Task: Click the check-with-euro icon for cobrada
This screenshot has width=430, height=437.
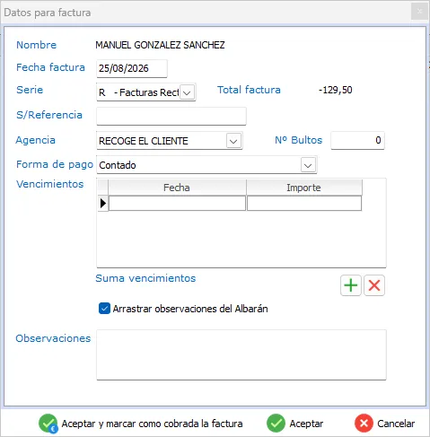Action: 48,424
